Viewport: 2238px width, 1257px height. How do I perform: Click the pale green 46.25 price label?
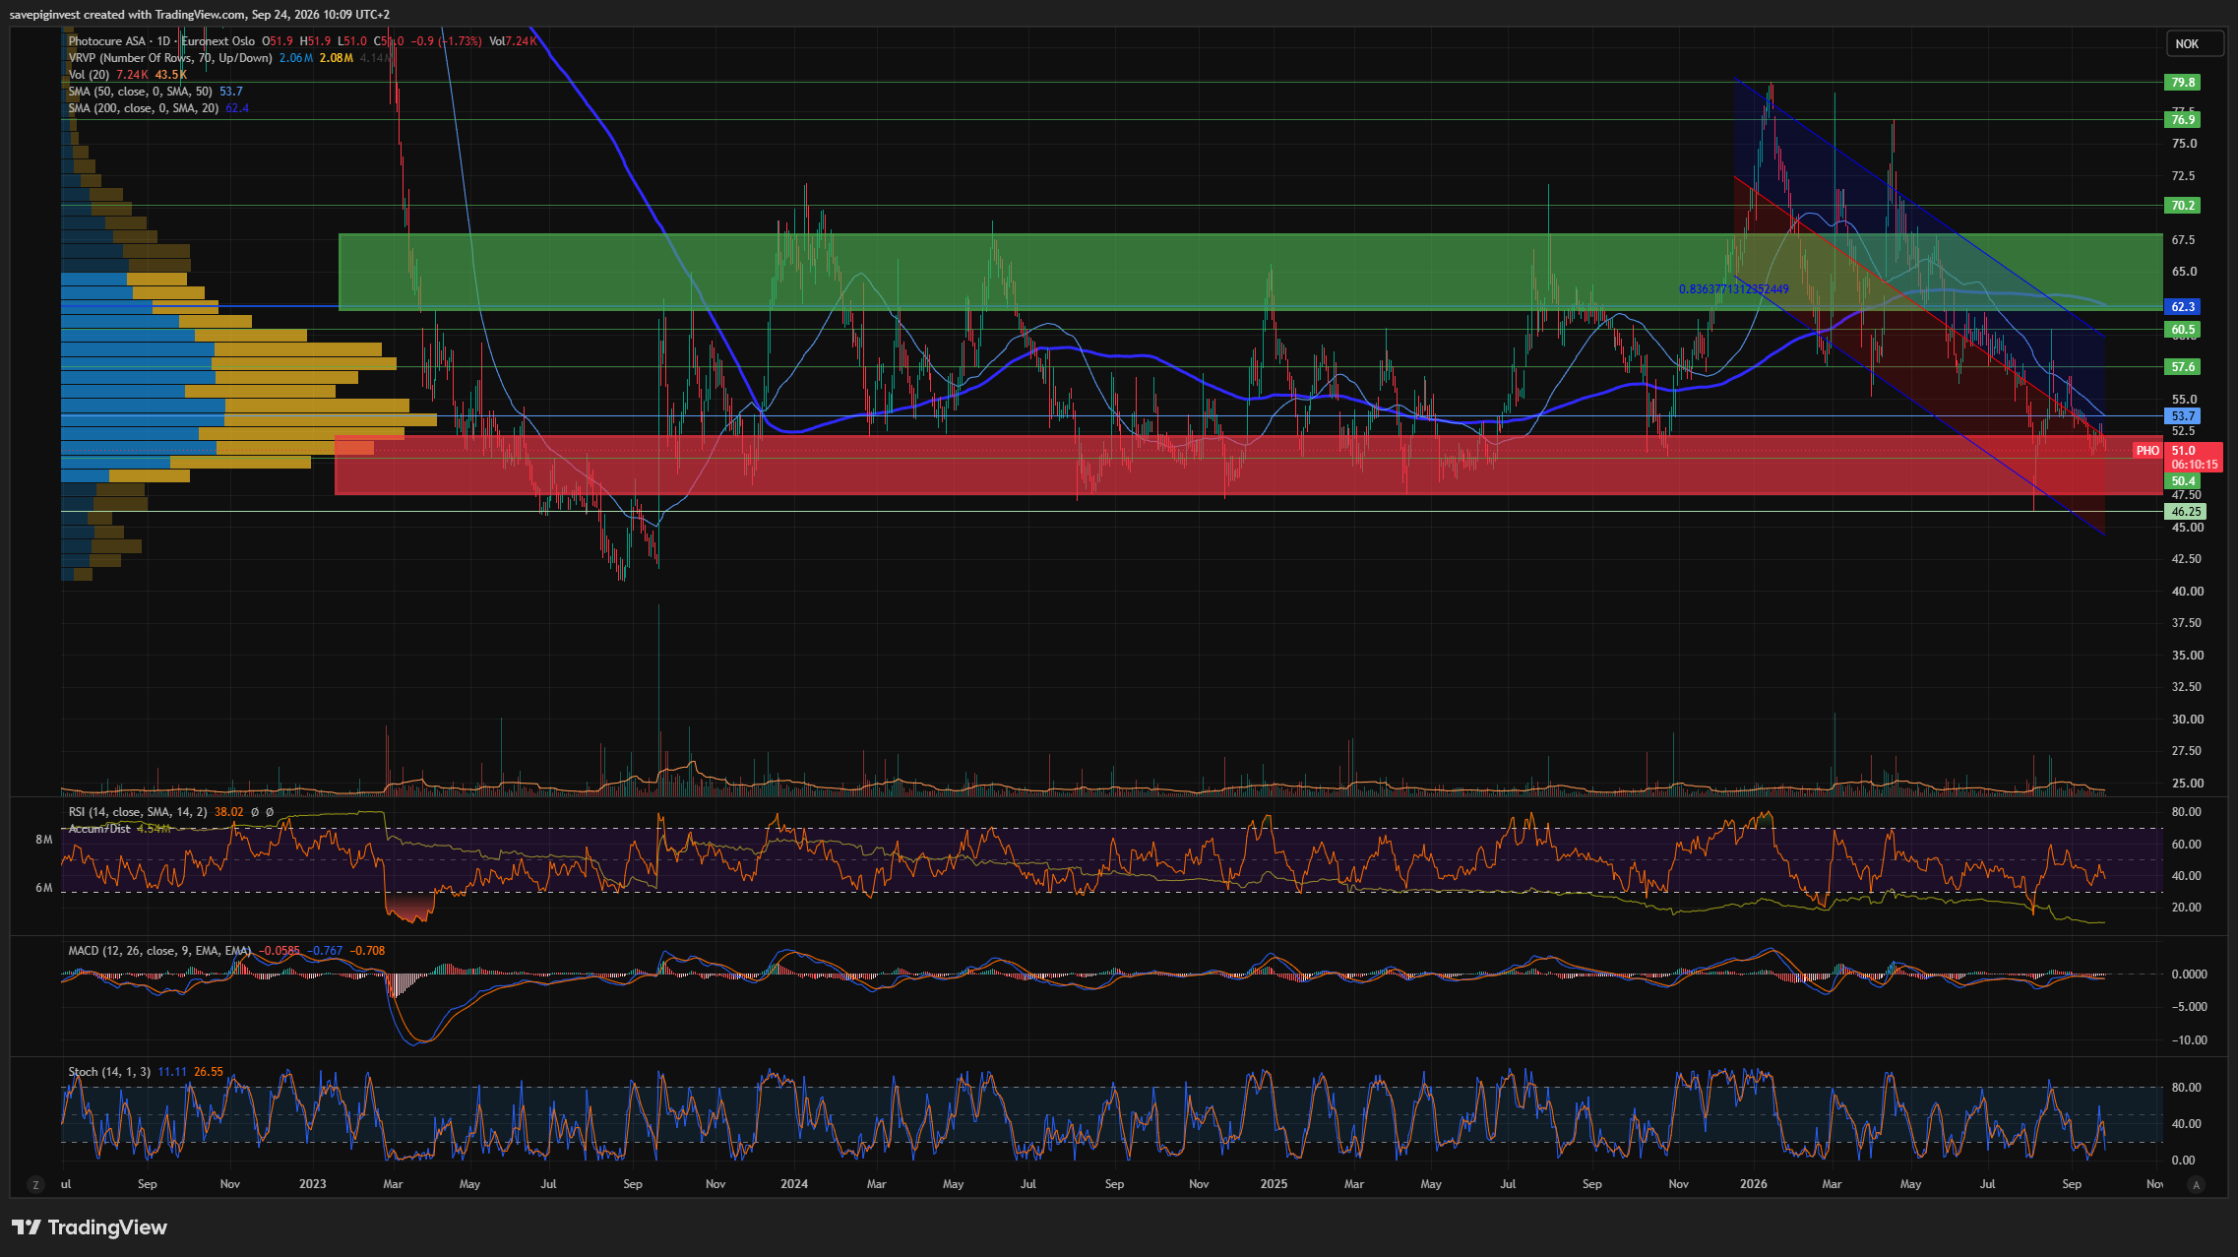tap(2185, 512)
